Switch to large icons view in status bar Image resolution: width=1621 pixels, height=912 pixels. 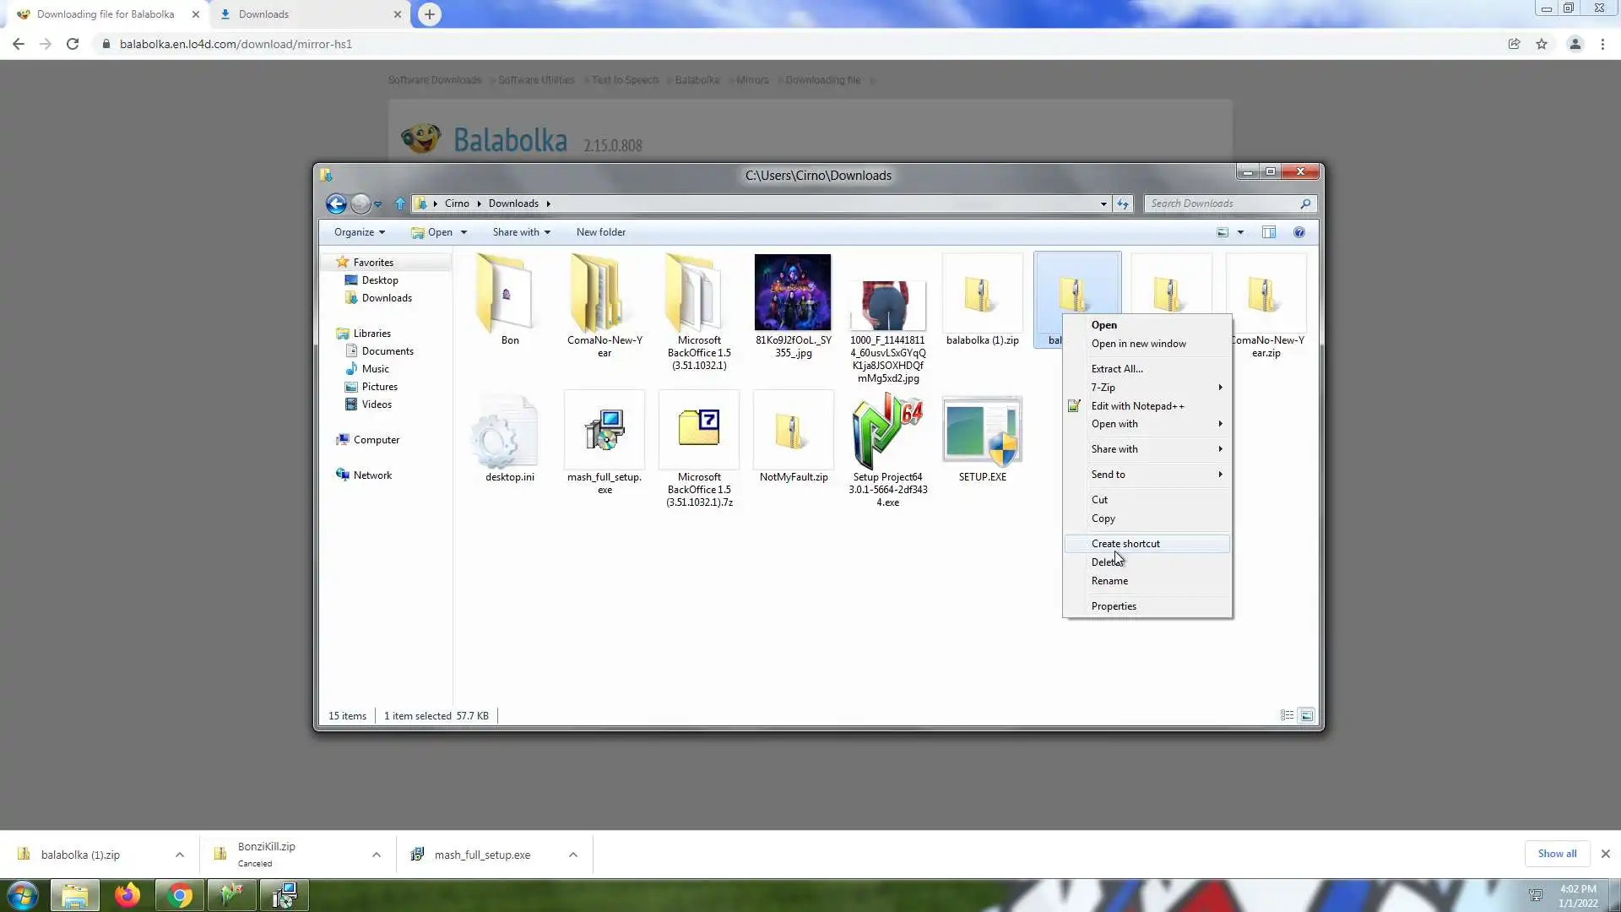(1306, 716)
